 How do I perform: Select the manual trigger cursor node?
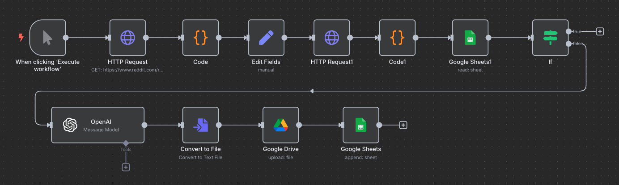pos(47,38)
